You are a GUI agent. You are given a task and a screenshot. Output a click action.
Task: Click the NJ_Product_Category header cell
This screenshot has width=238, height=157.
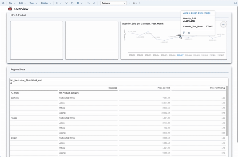point(69,93)
